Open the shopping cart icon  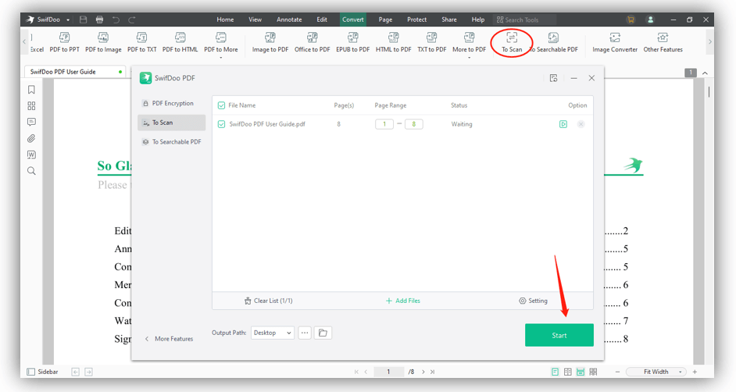631,20
